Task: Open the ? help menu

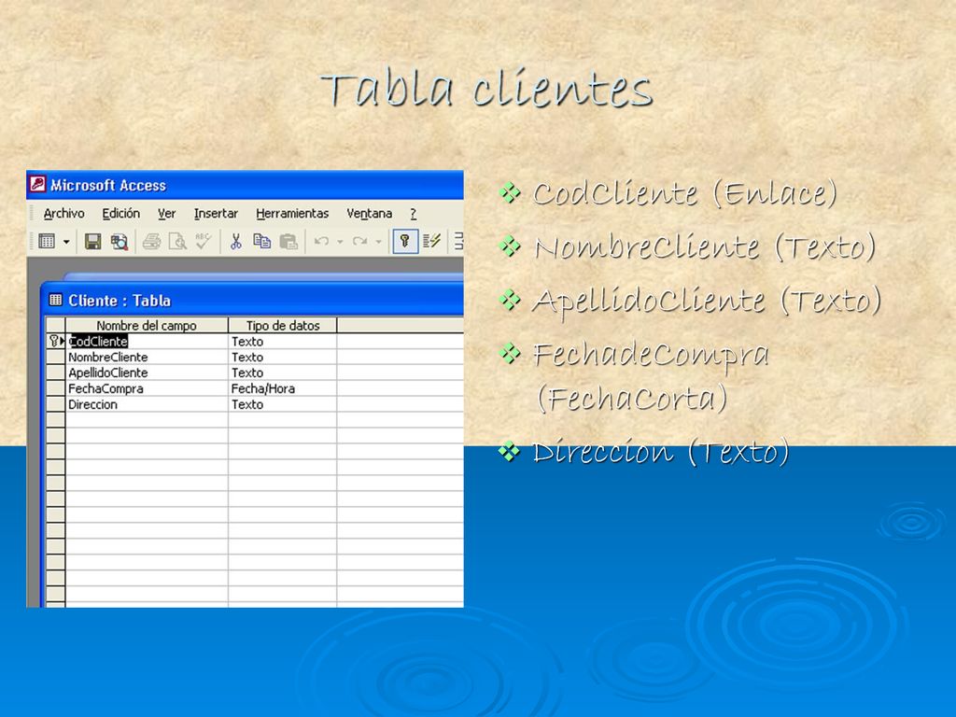Action: [413, 214]
